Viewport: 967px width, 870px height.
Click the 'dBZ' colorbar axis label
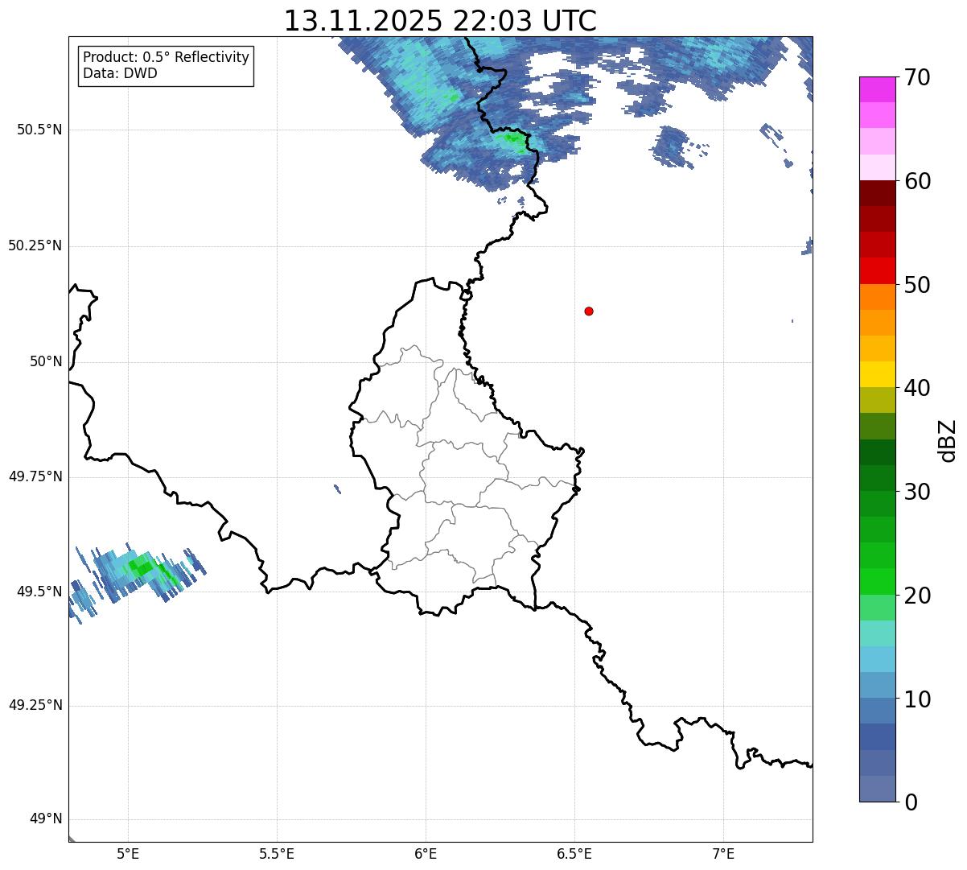pos(949,439)
